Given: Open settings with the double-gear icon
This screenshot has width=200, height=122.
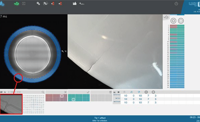Looking at the screenshot, I should click(38, 4).
